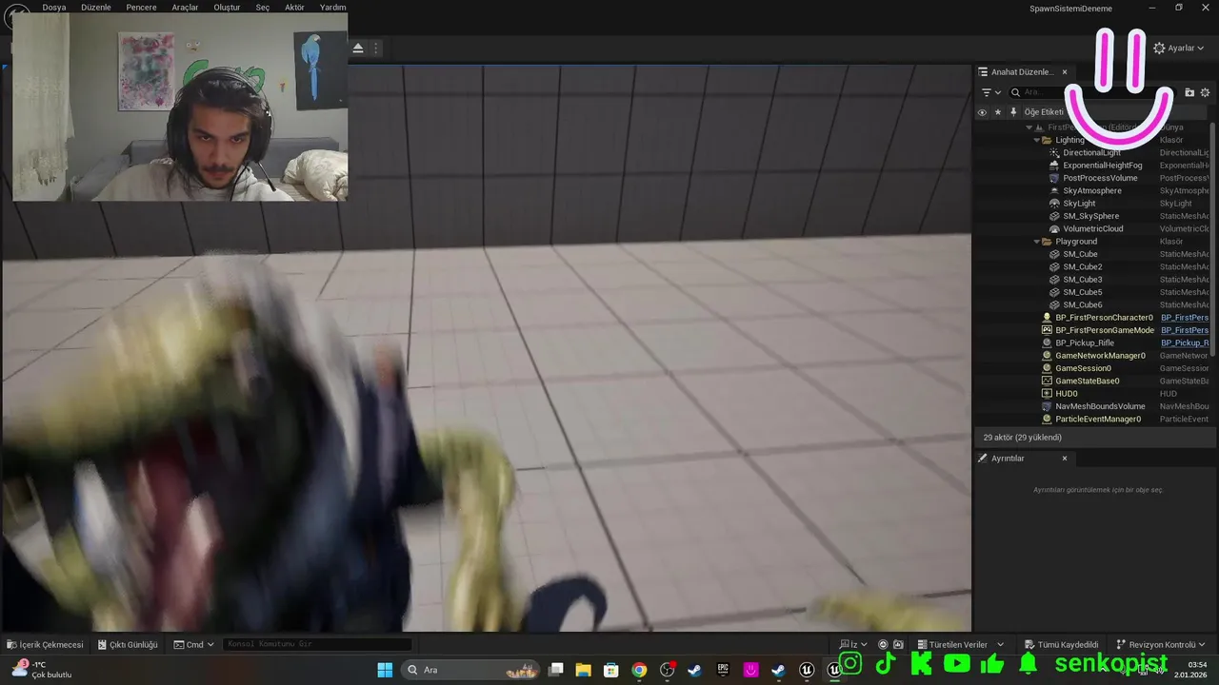Select the SkyLight actor icon
Image resolution: width=1219 pixels, height=685 pixels.
pyautogui.click(x=1054, y=204)
